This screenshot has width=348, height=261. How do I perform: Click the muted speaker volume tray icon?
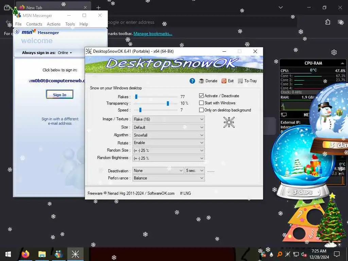pos(303,254)
